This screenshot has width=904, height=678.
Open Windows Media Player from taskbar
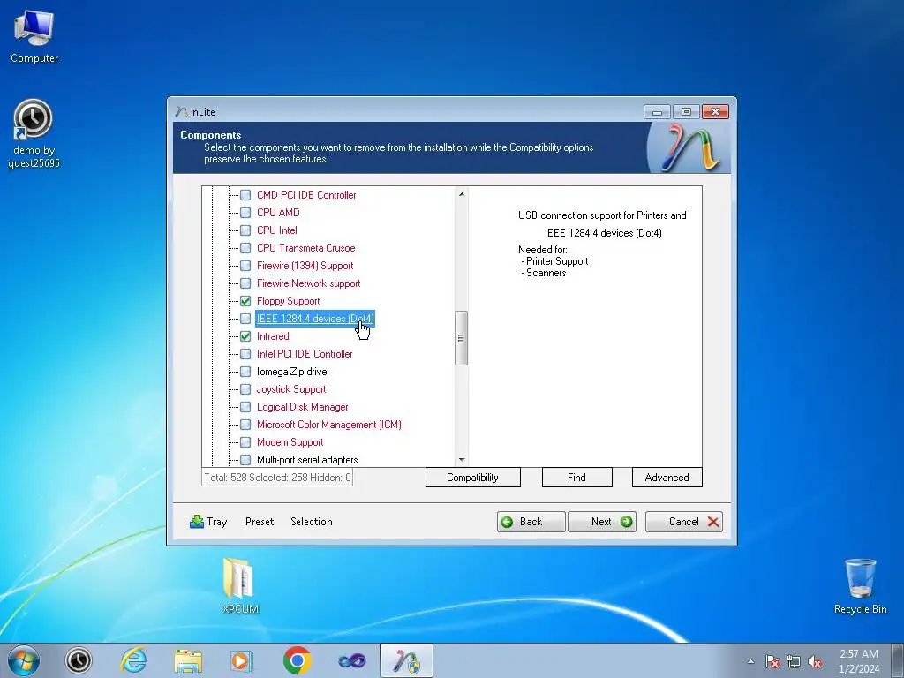[x=242, y=660]
